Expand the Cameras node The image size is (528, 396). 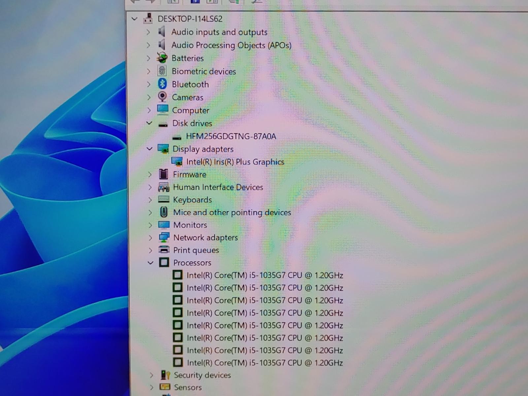click(x=149, y=97)
